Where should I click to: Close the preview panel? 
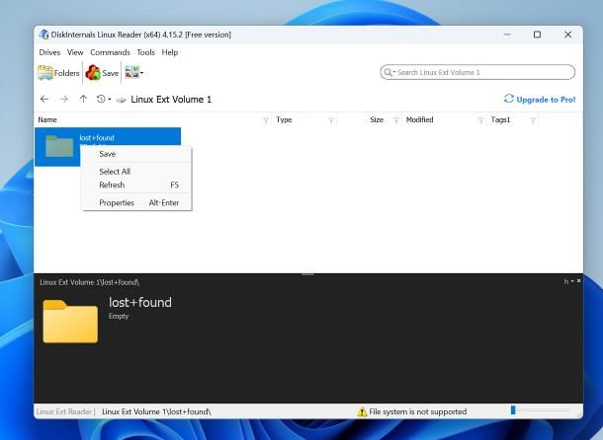[x=578, y=281]
